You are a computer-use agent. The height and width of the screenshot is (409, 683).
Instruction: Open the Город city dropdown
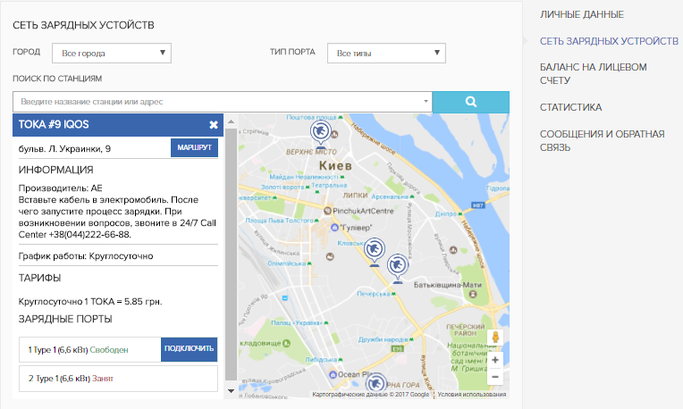(110, 54)
